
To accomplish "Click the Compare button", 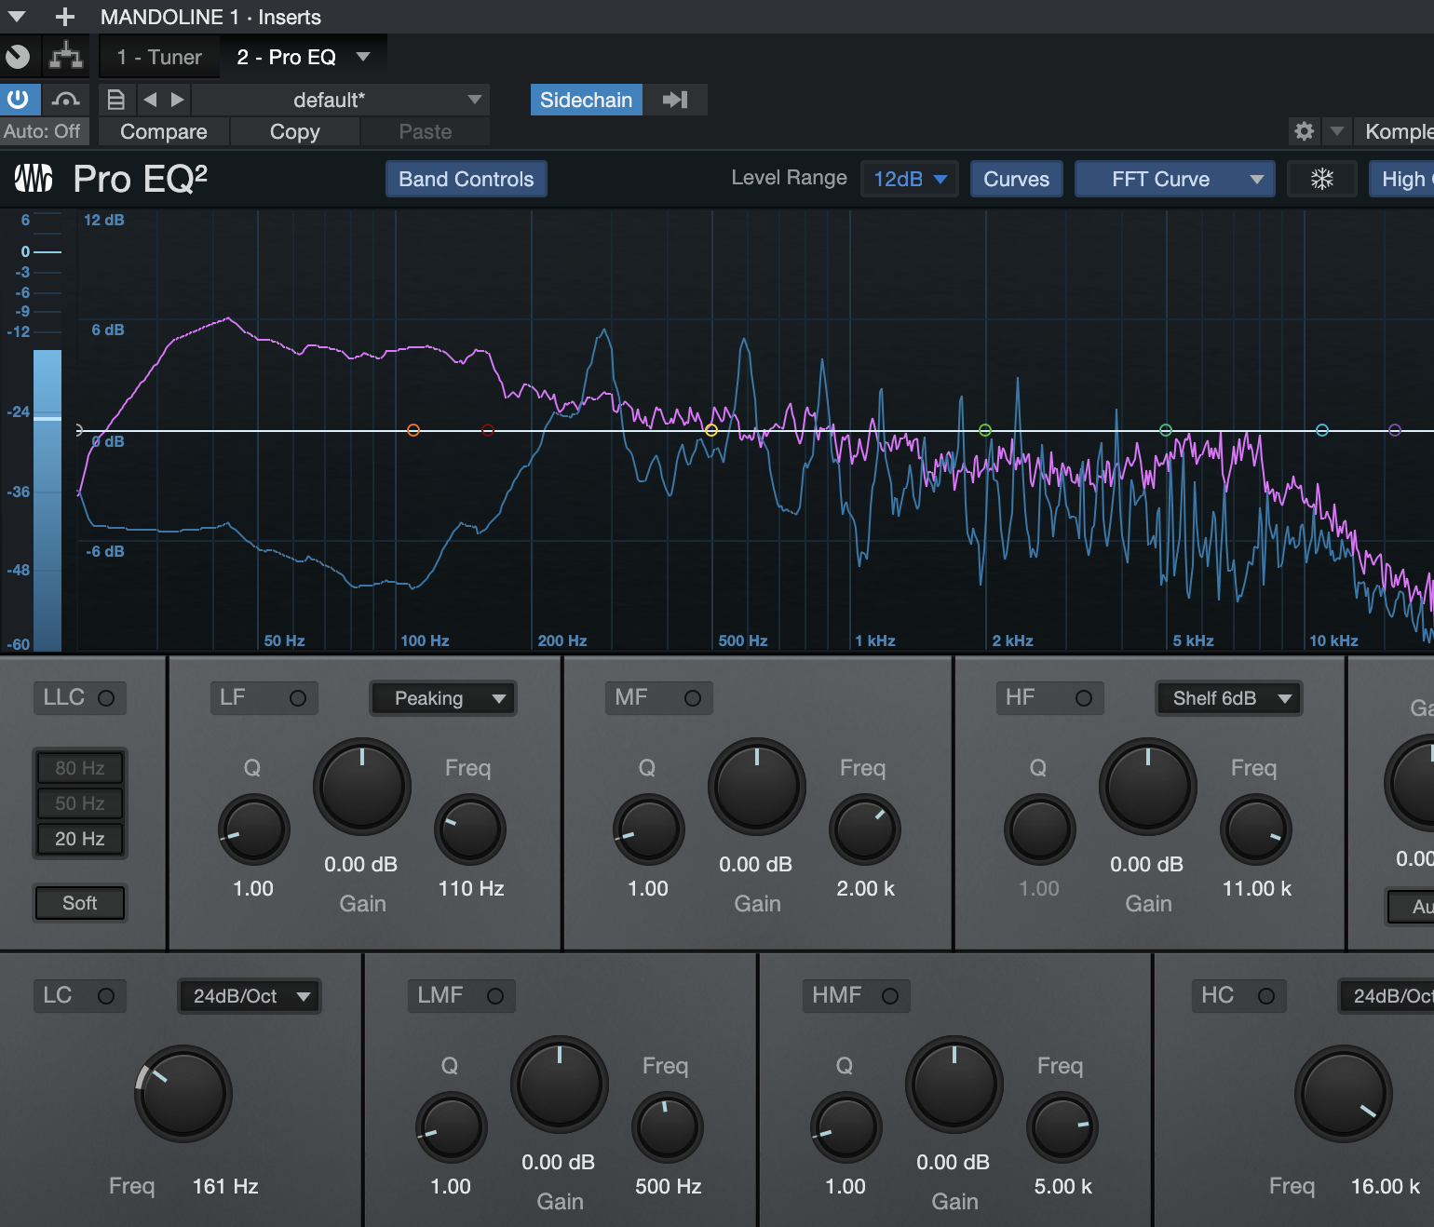I will [x=164, y=131].
